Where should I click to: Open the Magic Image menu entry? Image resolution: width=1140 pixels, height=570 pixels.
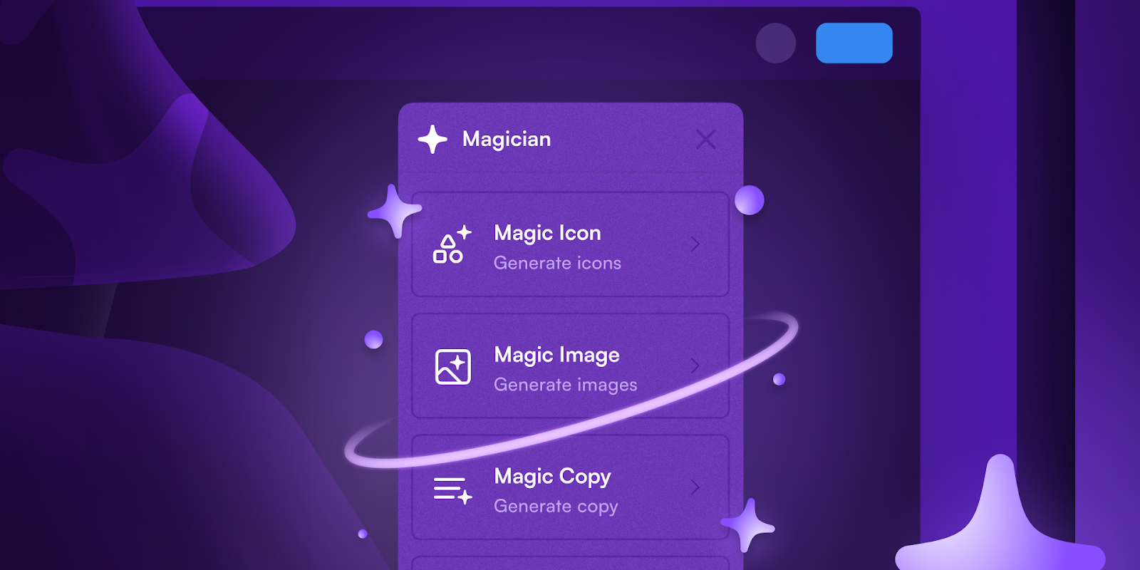pyautogui.click(x=571, y=366)
